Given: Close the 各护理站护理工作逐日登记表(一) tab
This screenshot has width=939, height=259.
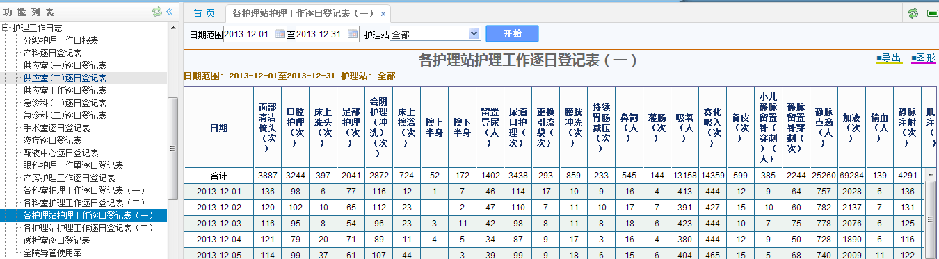Looking at the screenshot, I should pyautogui.click(x=383, y=14).
